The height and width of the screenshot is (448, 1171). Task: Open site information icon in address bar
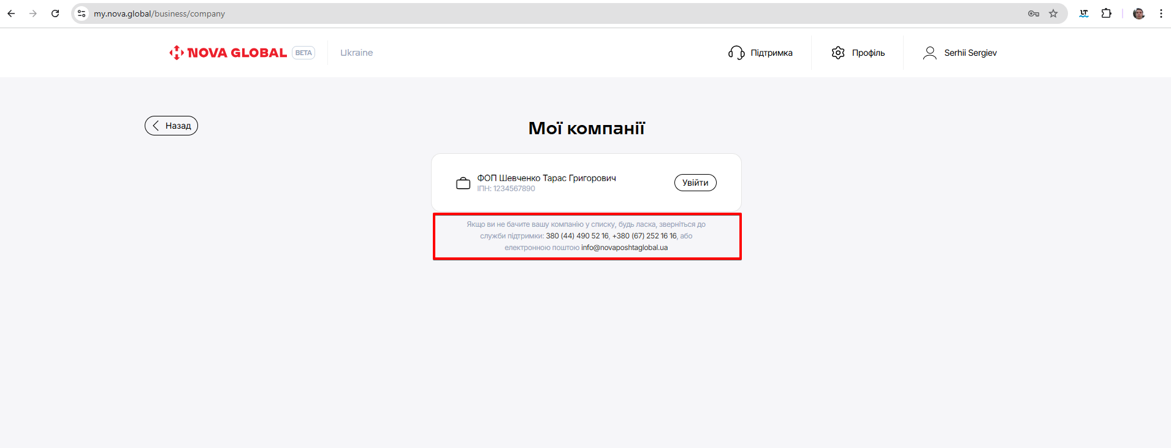click(x=82, y=13)
